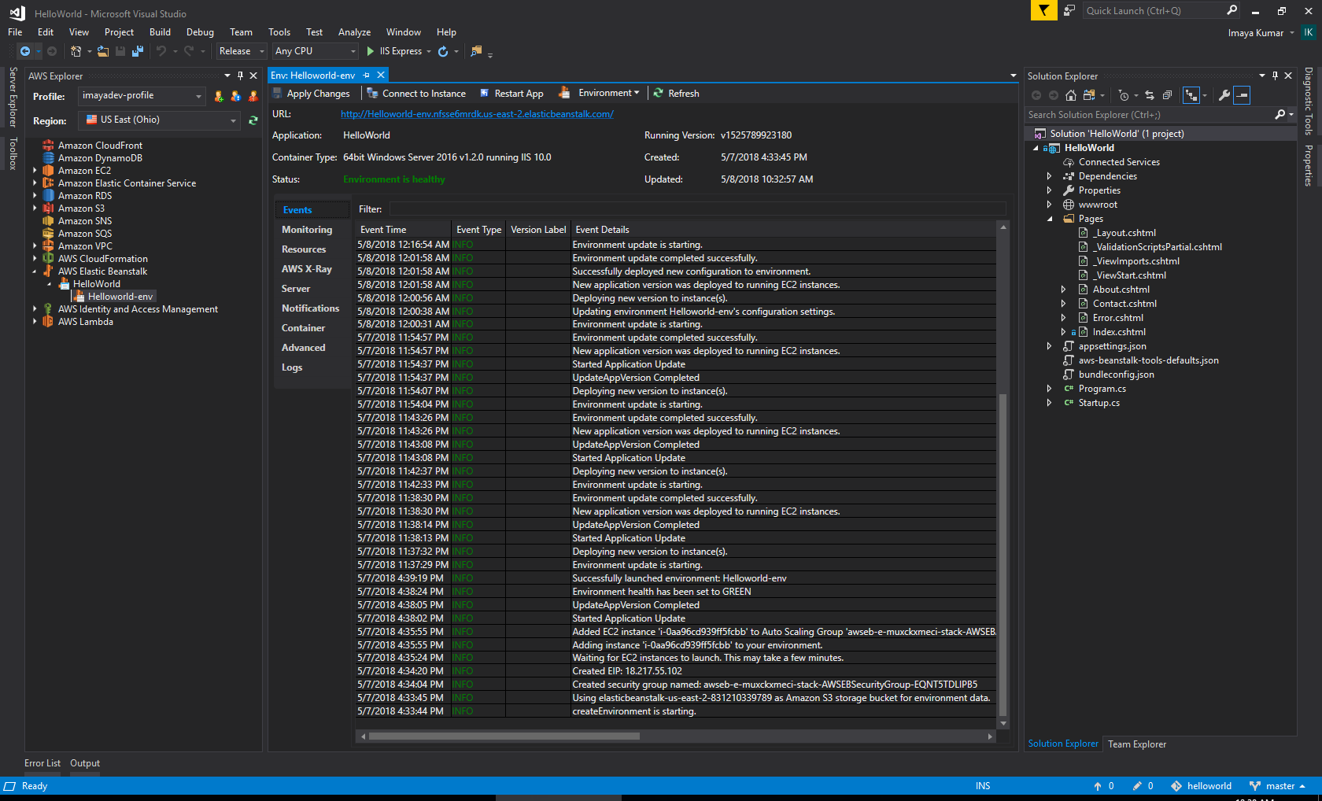Viewport: 1322px width, 801px height.
Task: Click master branch in status bar
Action: [1278, 786]
